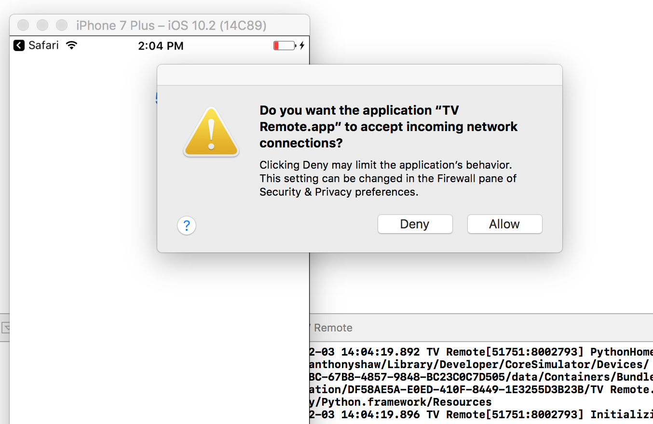Allow TV Remote.app incoming connections
The height and width of the screenshot is (424, 653).
point(504,224)
